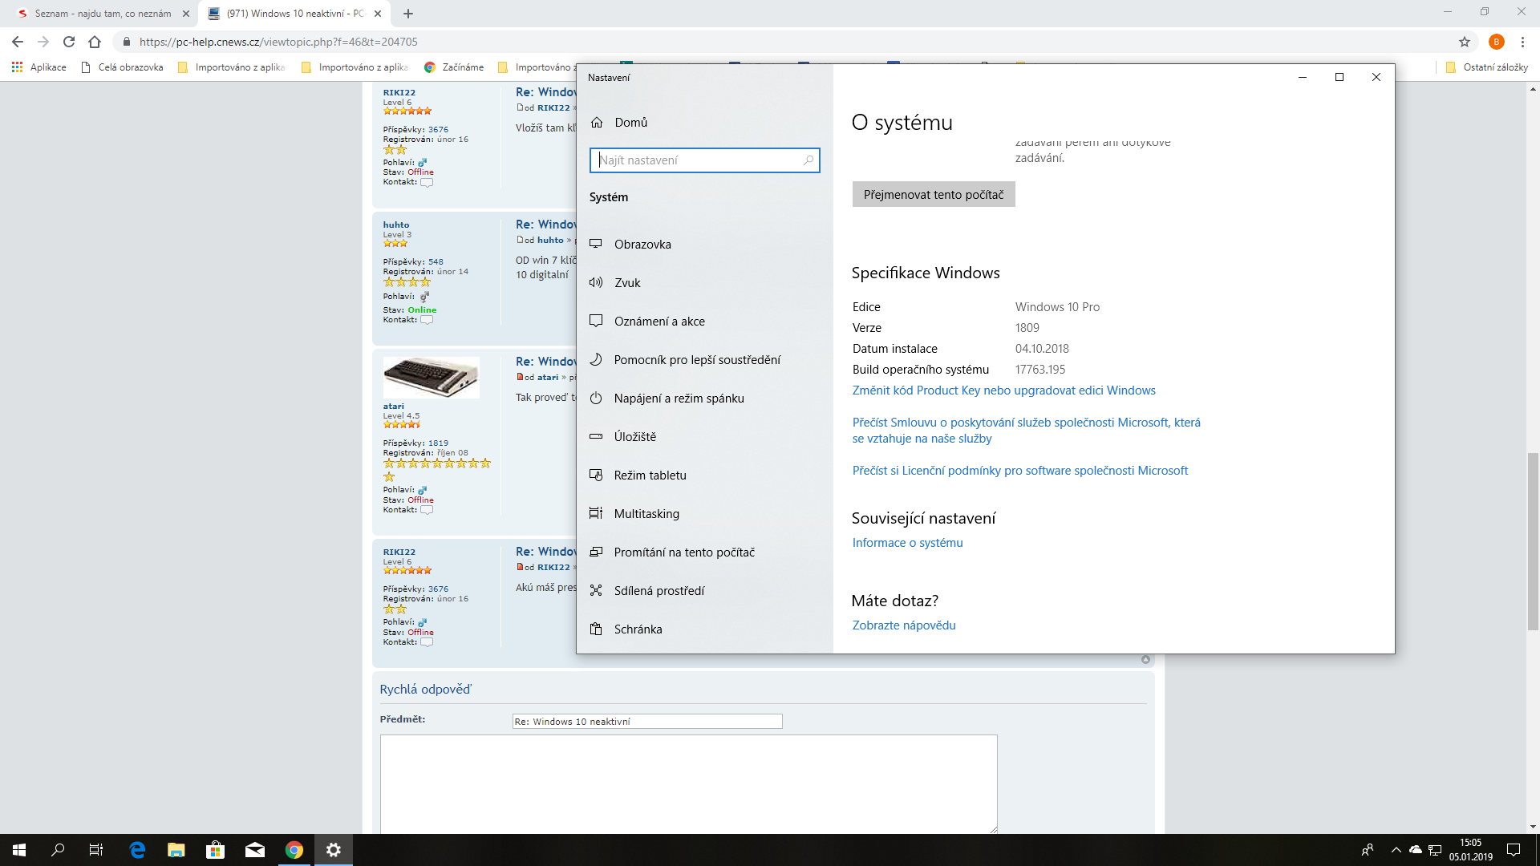
Task: Open the Multitasking settings page
Action: (x=646, y=514)
